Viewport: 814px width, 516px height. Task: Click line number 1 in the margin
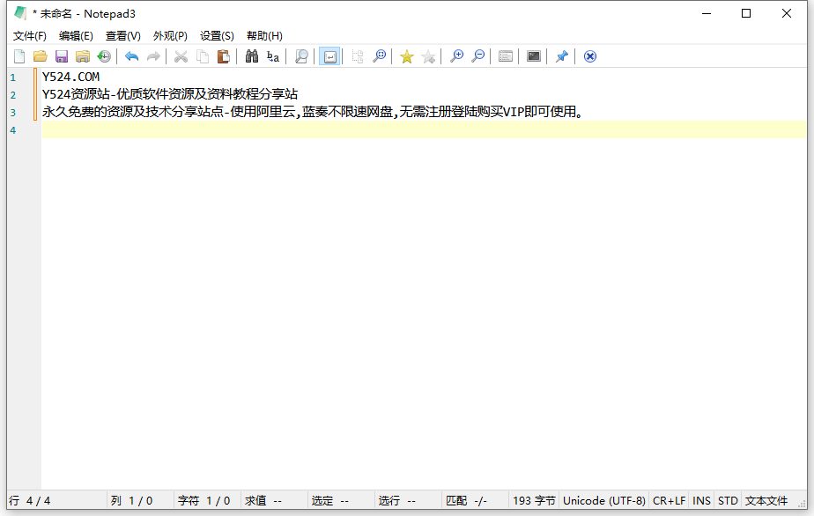click(13, 77)
